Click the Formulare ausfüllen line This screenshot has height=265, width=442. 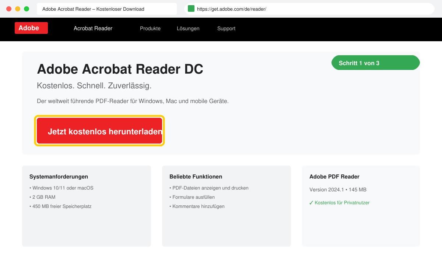click(192, 197)
